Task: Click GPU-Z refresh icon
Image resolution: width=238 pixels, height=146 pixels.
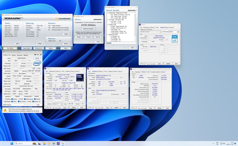Action: pos(38,55)
